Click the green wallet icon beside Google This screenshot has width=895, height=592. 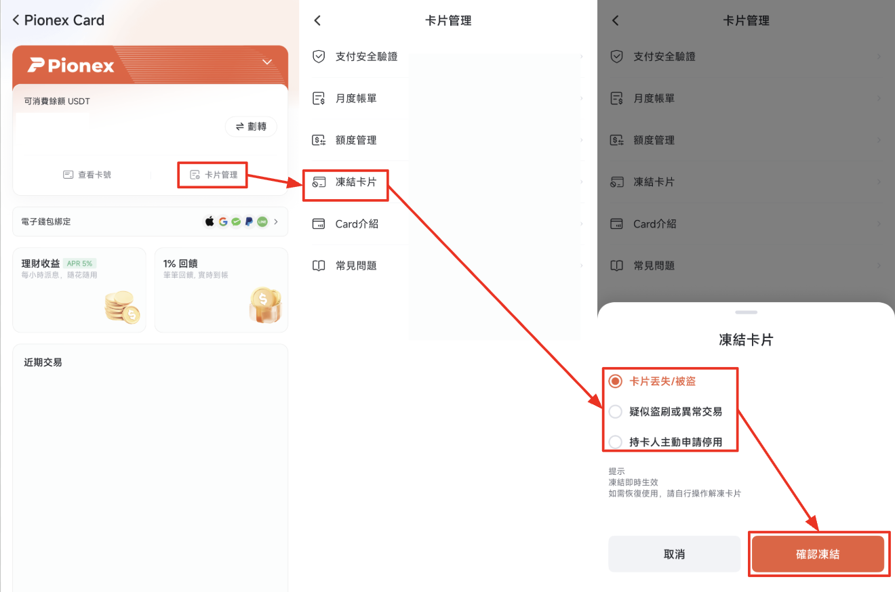pos(236,221)
